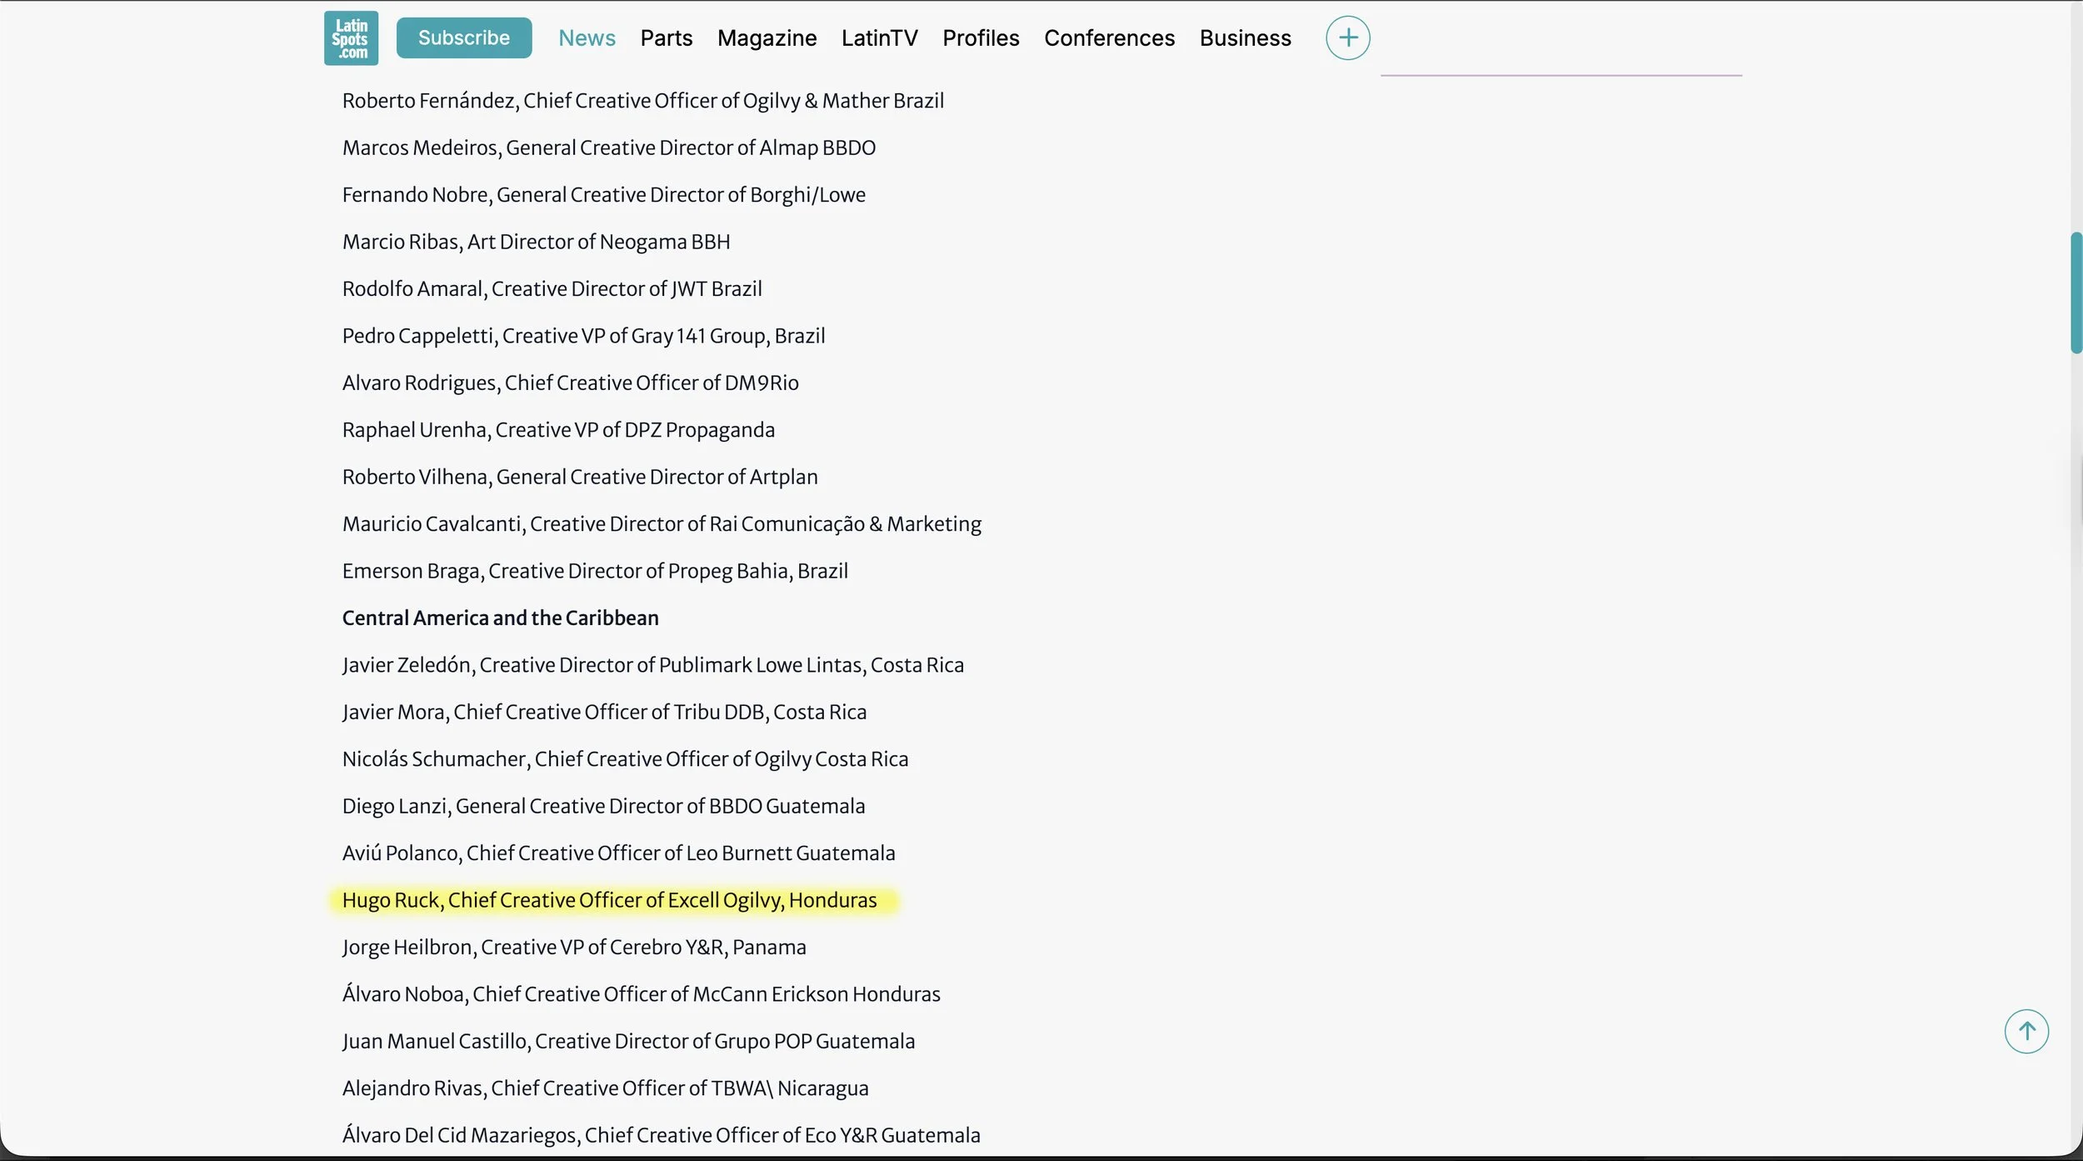Select the Alejandro Rivas TBWA Nicaragua line

coord(605,1089)
